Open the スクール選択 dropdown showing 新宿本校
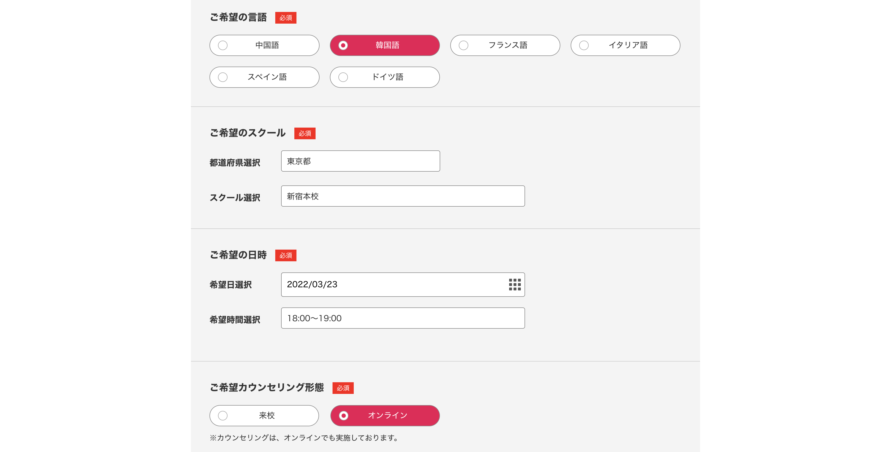This screenshot has width=891, height=452. (x=403, y=196)
